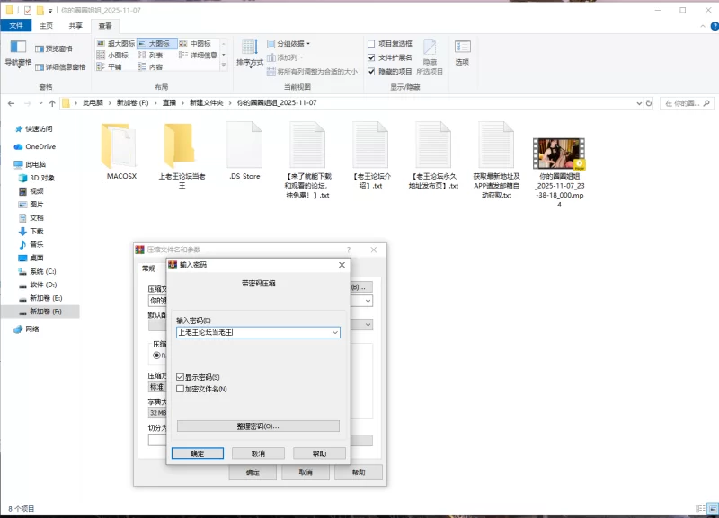Switch to the View ribbon tab
This screenshot has height=518, width=719.
pyautogui.click(x=105, y=26)
